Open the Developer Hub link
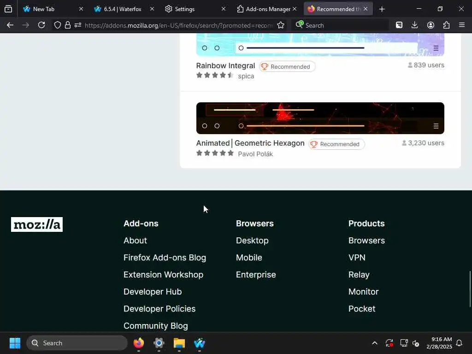Viewport: 472px width, 354px height. pyautogui.click(x=152, y=292)
